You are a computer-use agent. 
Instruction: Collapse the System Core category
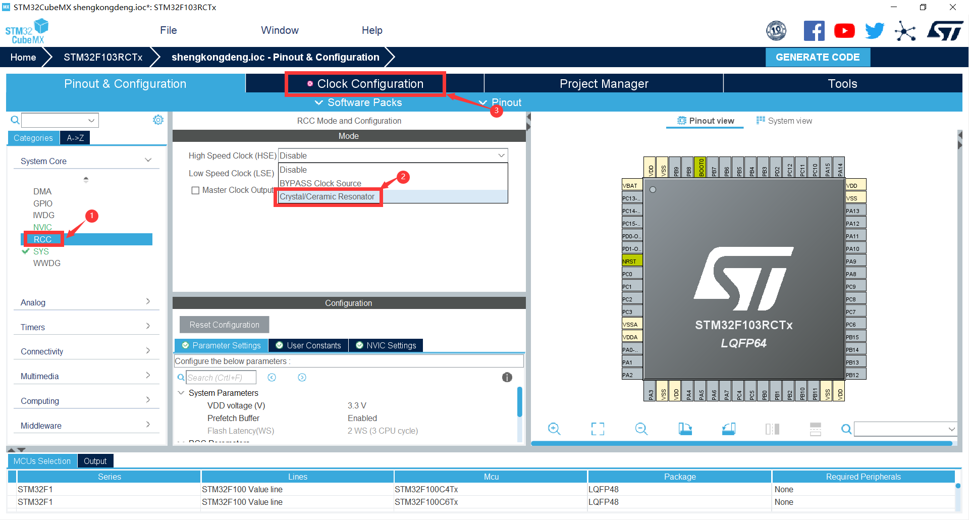148,160
